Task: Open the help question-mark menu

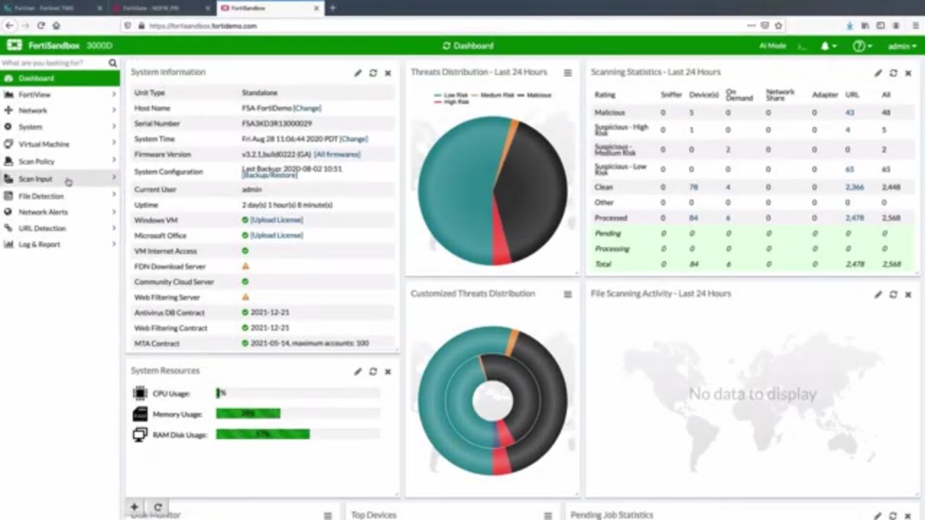Action: pyautogui.click(x=861, y=45)
